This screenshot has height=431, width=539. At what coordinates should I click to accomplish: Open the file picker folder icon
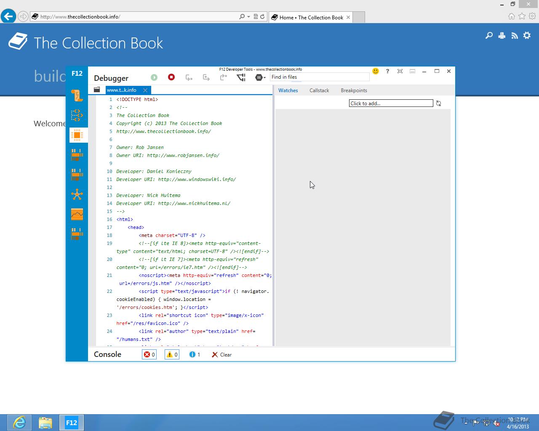click(x=97, y=90)
